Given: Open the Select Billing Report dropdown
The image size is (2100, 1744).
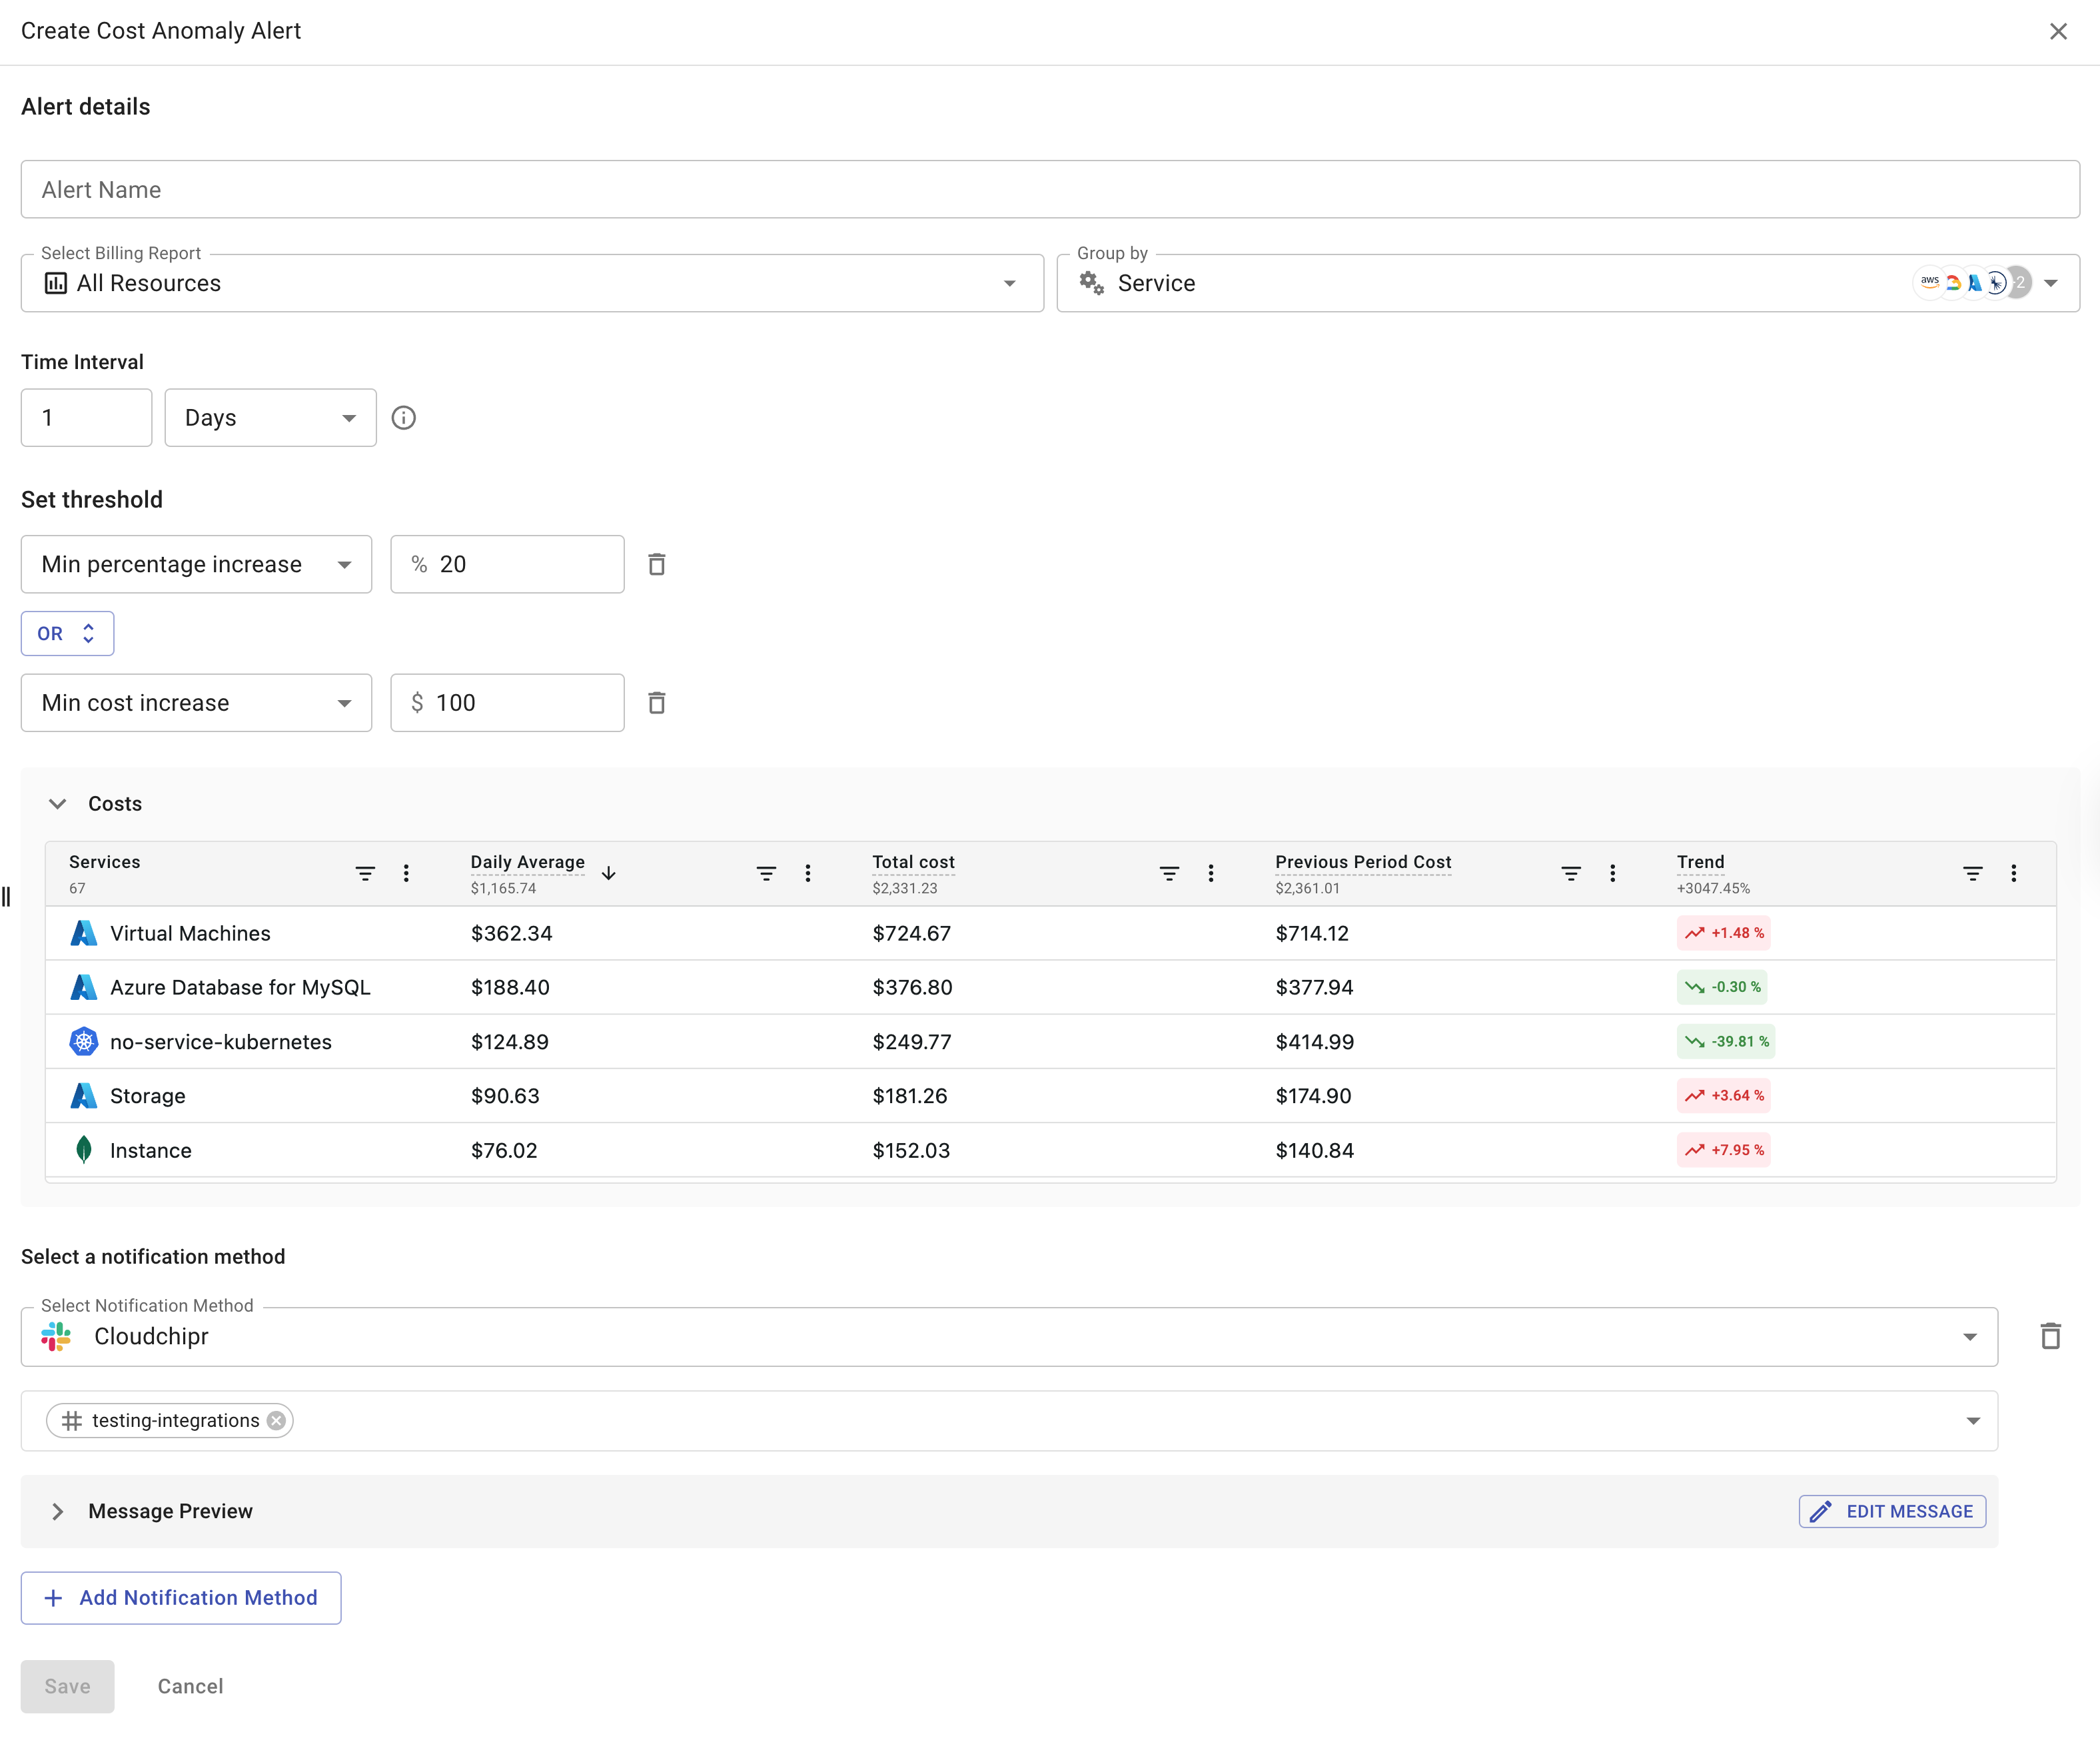Looking at the screenshot, I should pos(531,283).
